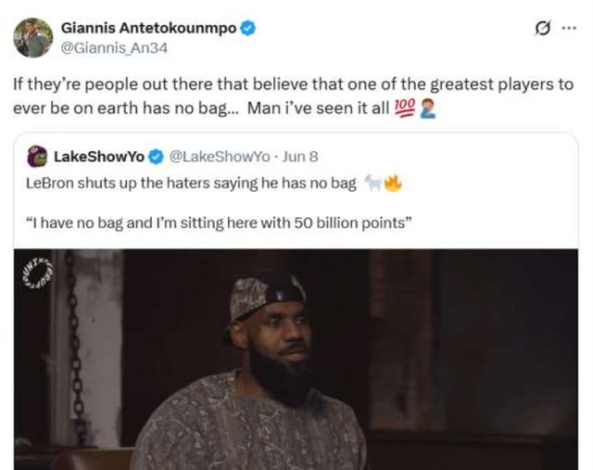Click the Giannis Antetokounmpo display name
The height and width of the screenshot is (470, 593).
[148, 29]
